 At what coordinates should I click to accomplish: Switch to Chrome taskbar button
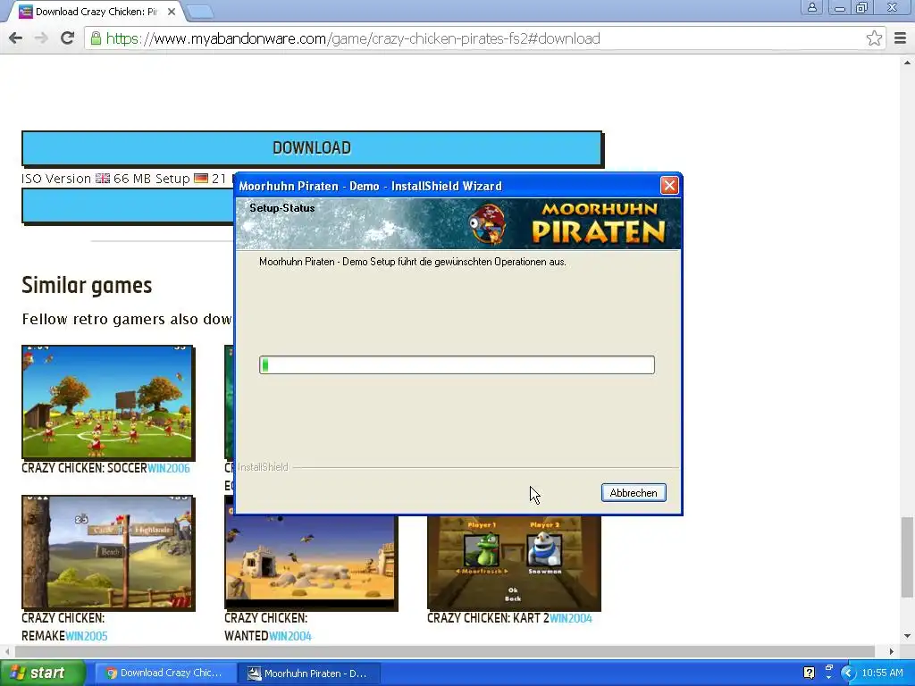coord(164,673)
